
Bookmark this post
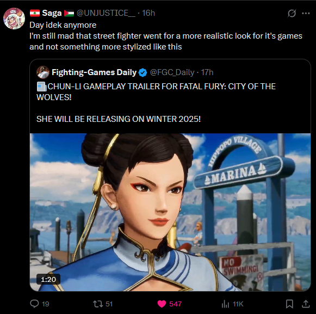(x=289, y=304)
